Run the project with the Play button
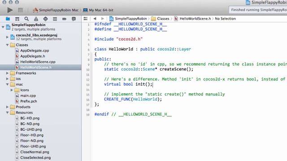The height and width of the screenshot is (161, 287). [10, 10]
